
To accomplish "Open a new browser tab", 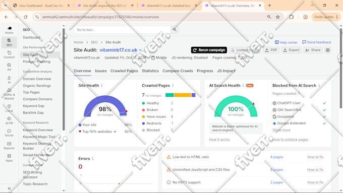I will click(269, 6).
